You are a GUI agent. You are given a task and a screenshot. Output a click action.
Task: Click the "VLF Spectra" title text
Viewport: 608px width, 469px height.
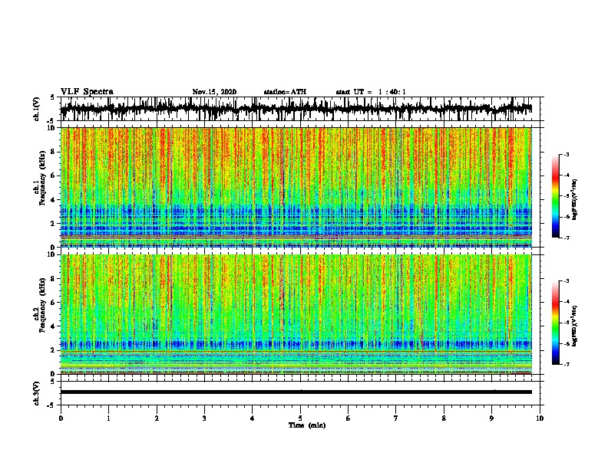point(87,92)
